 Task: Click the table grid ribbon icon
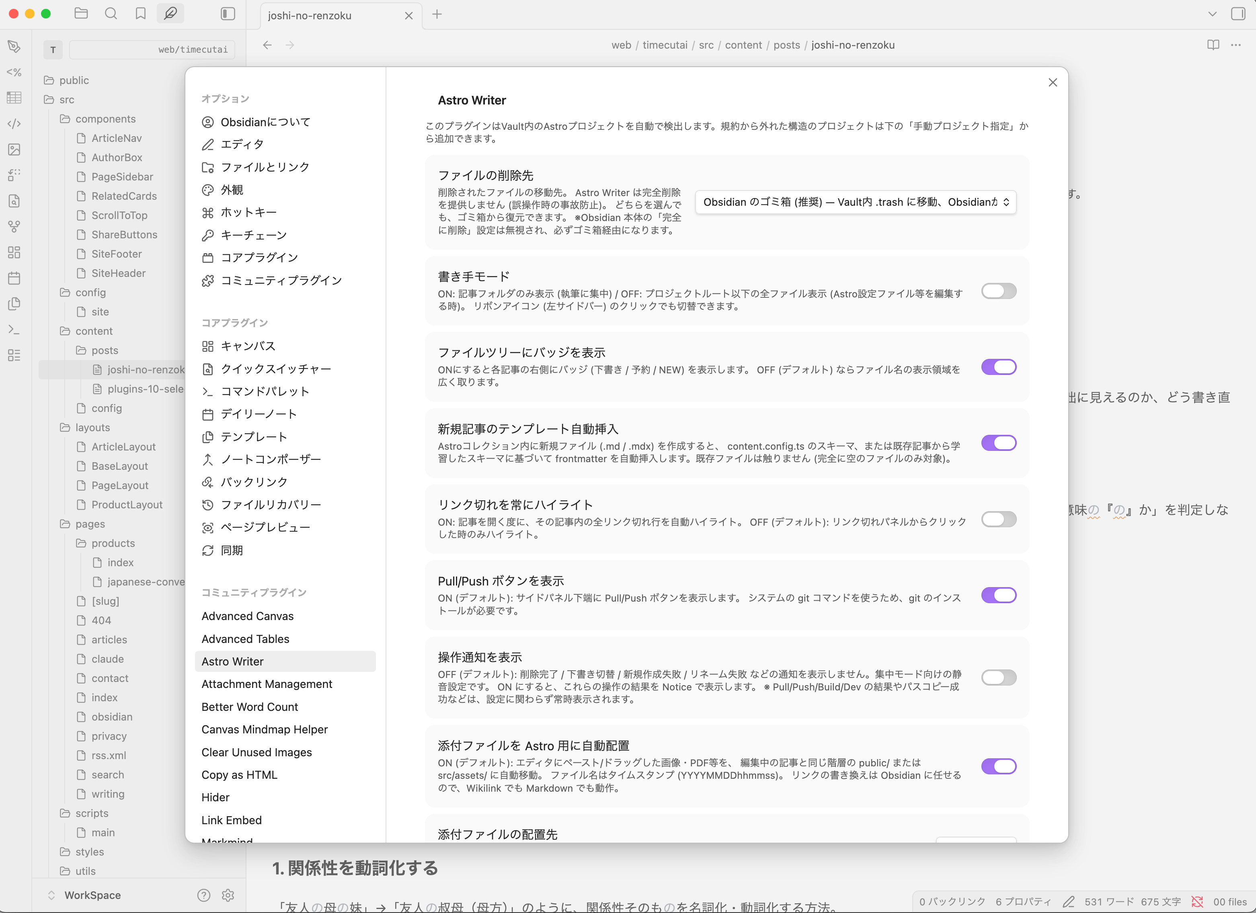coord(14,98)
